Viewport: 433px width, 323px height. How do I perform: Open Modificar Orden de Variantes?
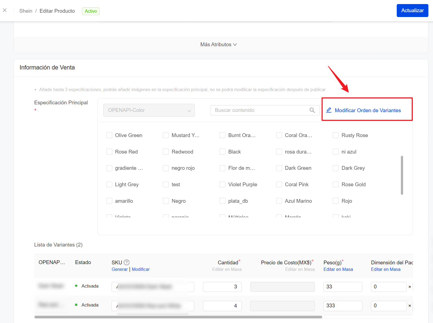[368, 110]
